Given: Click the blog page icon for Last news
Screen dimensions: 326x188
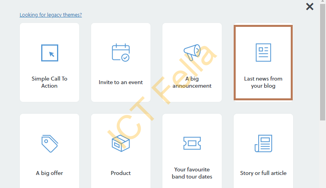Looking at the screenshot, I should (x=263, y=53).
